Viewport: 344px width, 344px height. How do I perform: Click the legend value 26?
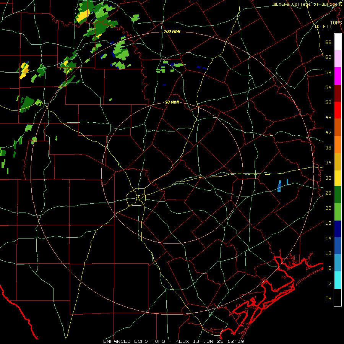coord(328,193)
